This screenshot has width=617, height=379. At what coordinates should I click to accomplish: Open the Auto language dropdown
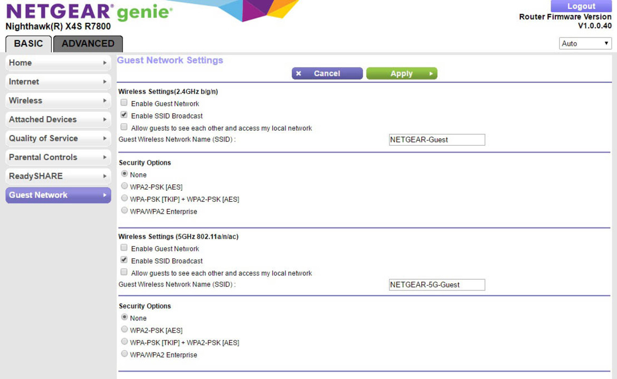pos(585,44)
